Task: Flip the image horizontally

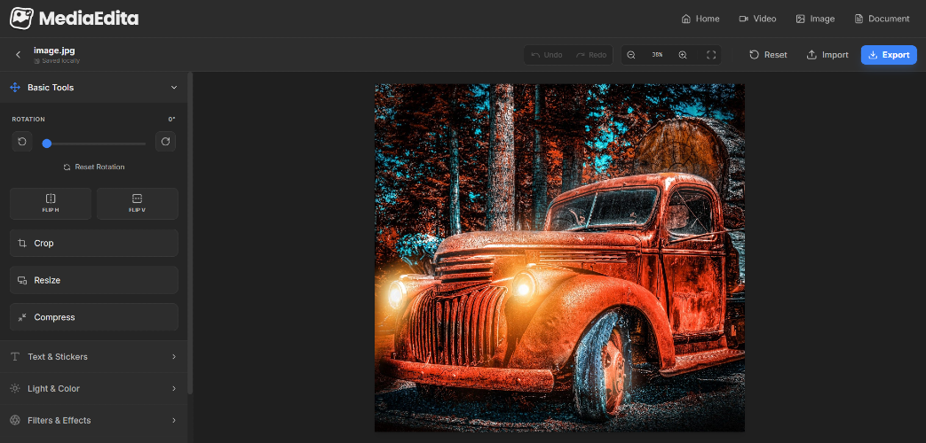Action: click(51, 203)
